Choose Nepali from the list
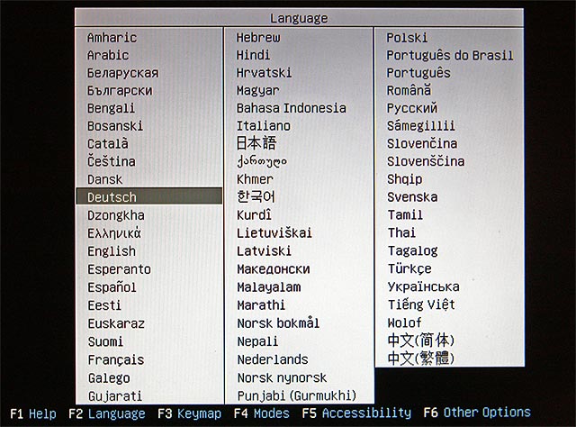The image size is (576, 427). pos(257,341)
